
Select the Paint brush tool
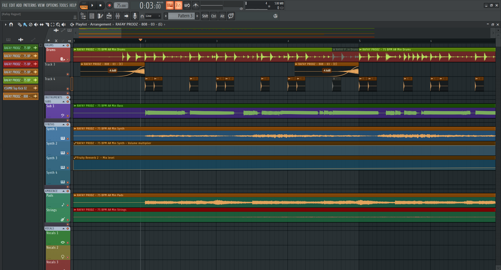[x=25, y=24]
